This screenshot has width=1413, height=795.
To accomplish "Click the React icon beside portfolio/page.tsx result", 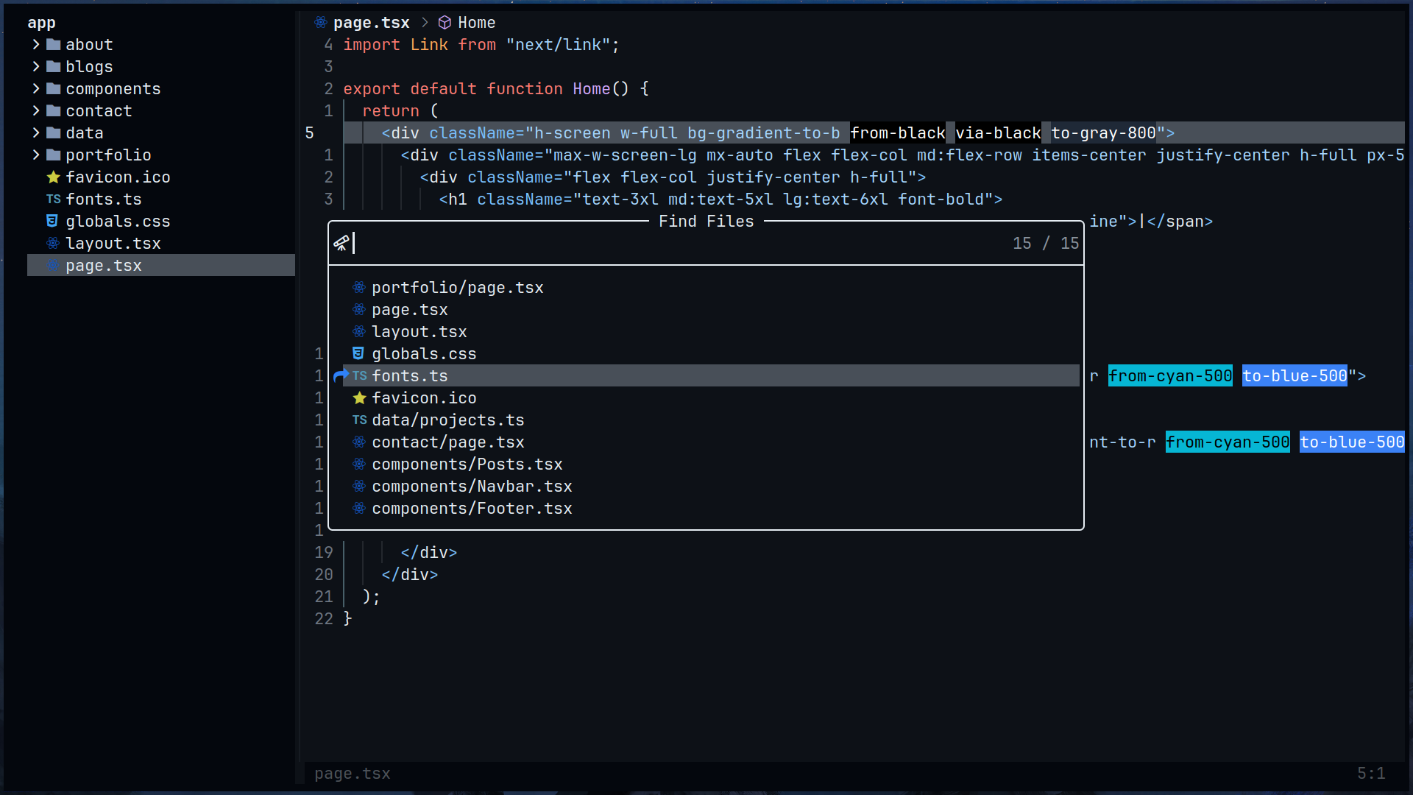I will pos(359,287).
